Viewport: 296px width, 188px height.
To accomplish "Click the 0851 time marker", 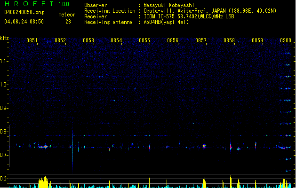I will (32, 40).
